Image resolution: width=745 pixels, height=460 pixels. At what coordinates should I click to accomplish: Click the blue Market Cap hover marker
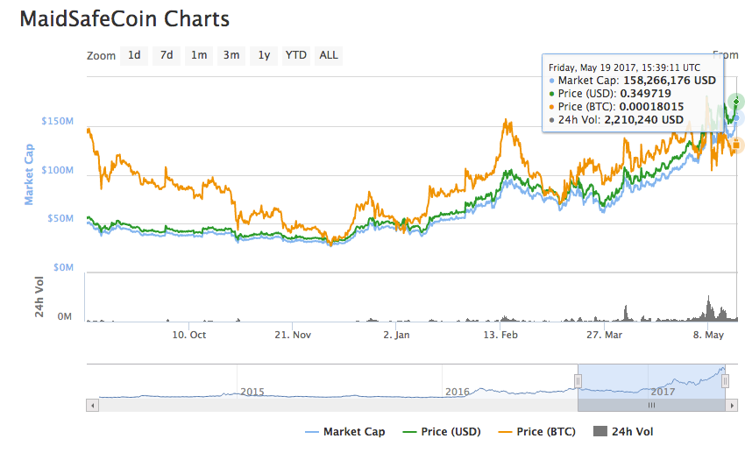point(738,119)
